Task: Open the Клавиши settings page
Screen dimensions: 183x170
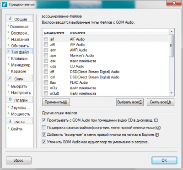Action: (x=19, y=58)
